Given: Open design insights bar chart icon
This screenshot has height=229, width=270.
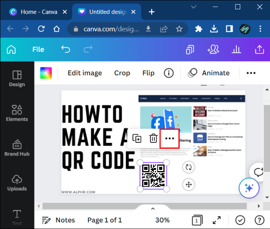Looking at the screenshot, I should click(x=236, y=49).
